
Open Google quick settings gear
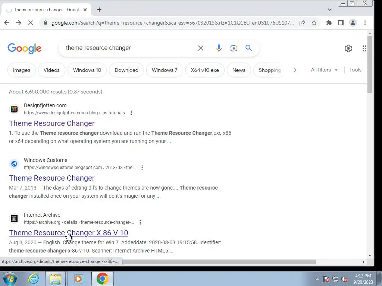[348, 48]
